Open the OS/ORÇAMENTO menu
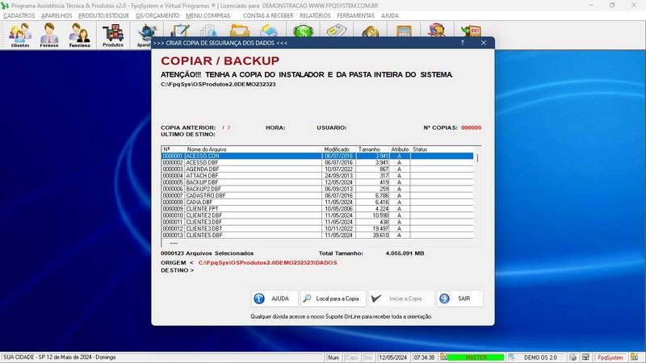646x363 pixels. pos(157,15)
